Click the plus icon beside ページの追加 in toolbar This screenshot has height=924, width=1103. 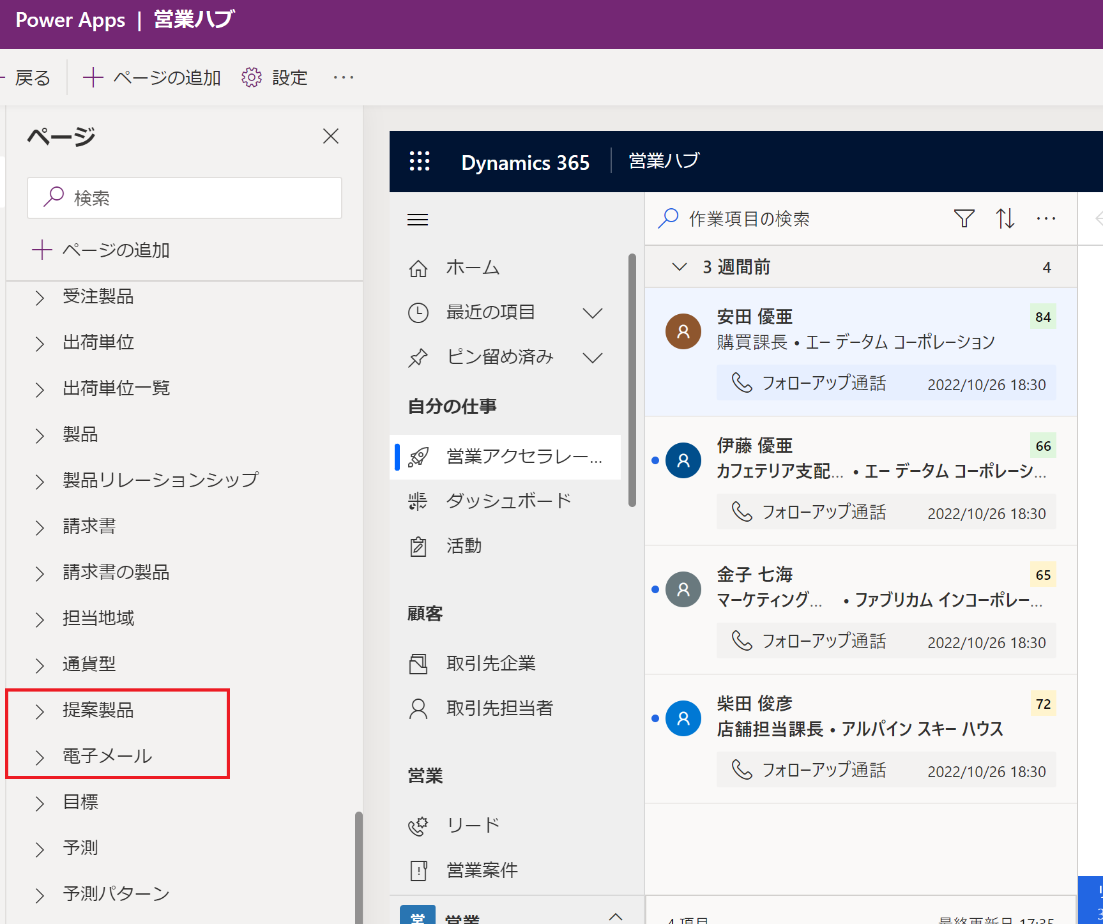[x=93, y=77]
